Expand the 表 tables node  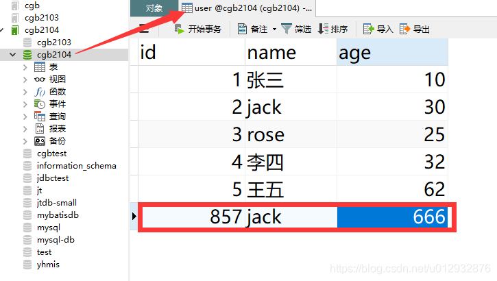(25, 67)
